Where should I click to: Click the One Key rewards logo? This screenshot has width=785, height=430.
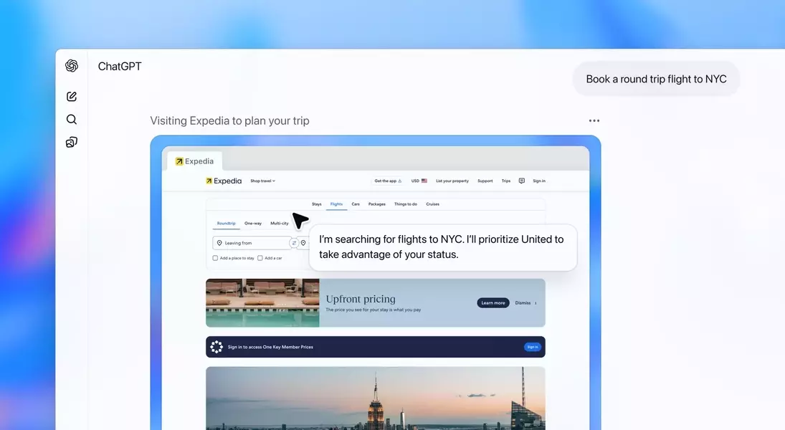click(x=217, y=347)
